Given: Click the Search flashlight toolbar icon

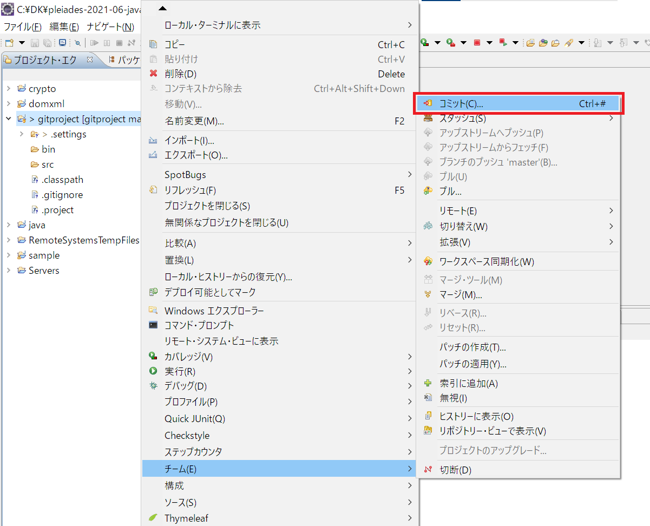Looking at the screenshot, I should tap(568, 43).
